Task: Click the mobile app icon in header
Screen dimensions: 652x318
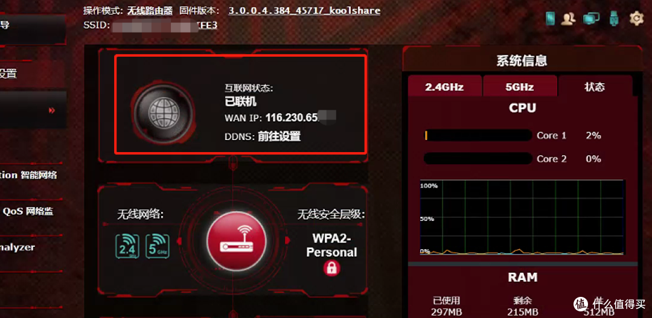Action: point(551,18)
